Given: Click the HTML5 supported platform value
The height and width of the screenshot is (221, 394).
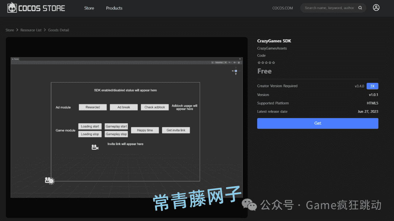Looking at the screenshot, I should click(x=372, y=103).
